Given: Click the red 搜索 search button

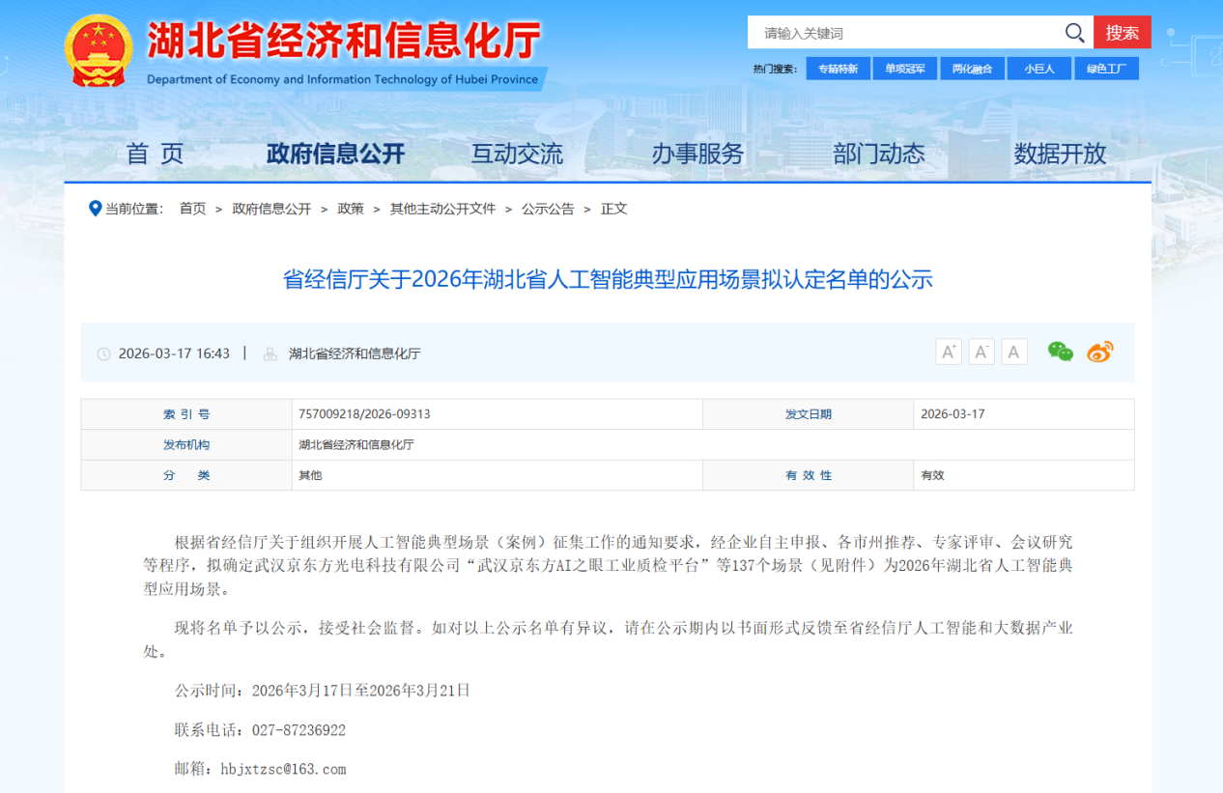Looking at the screenshot, I should click(x=1122, y=33).
